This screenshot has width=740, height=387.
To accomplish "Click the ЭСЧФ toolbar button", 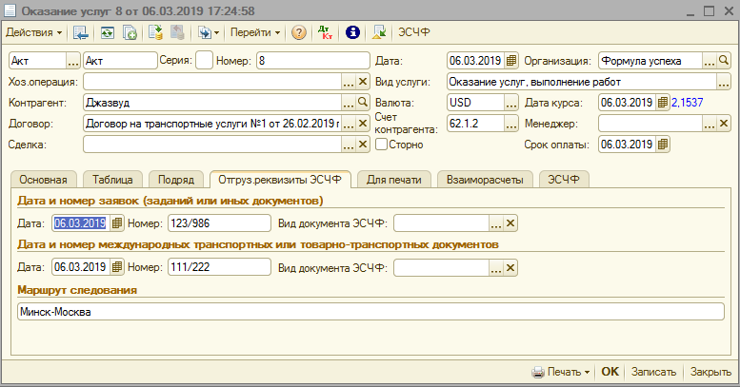I will pyautogui.click(x=414, y=32).
